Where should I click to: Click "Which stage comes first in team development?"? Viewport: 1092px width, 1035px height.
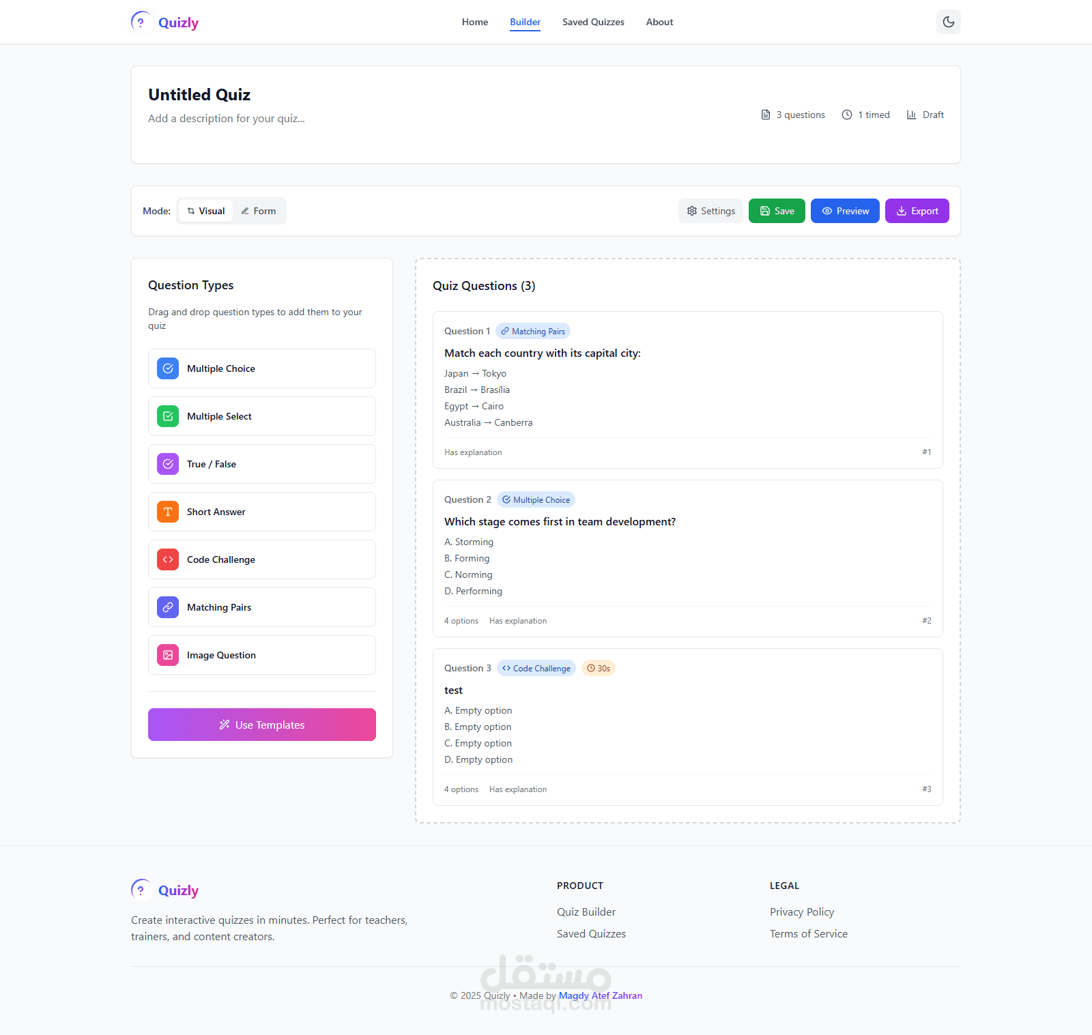point(560,521)
